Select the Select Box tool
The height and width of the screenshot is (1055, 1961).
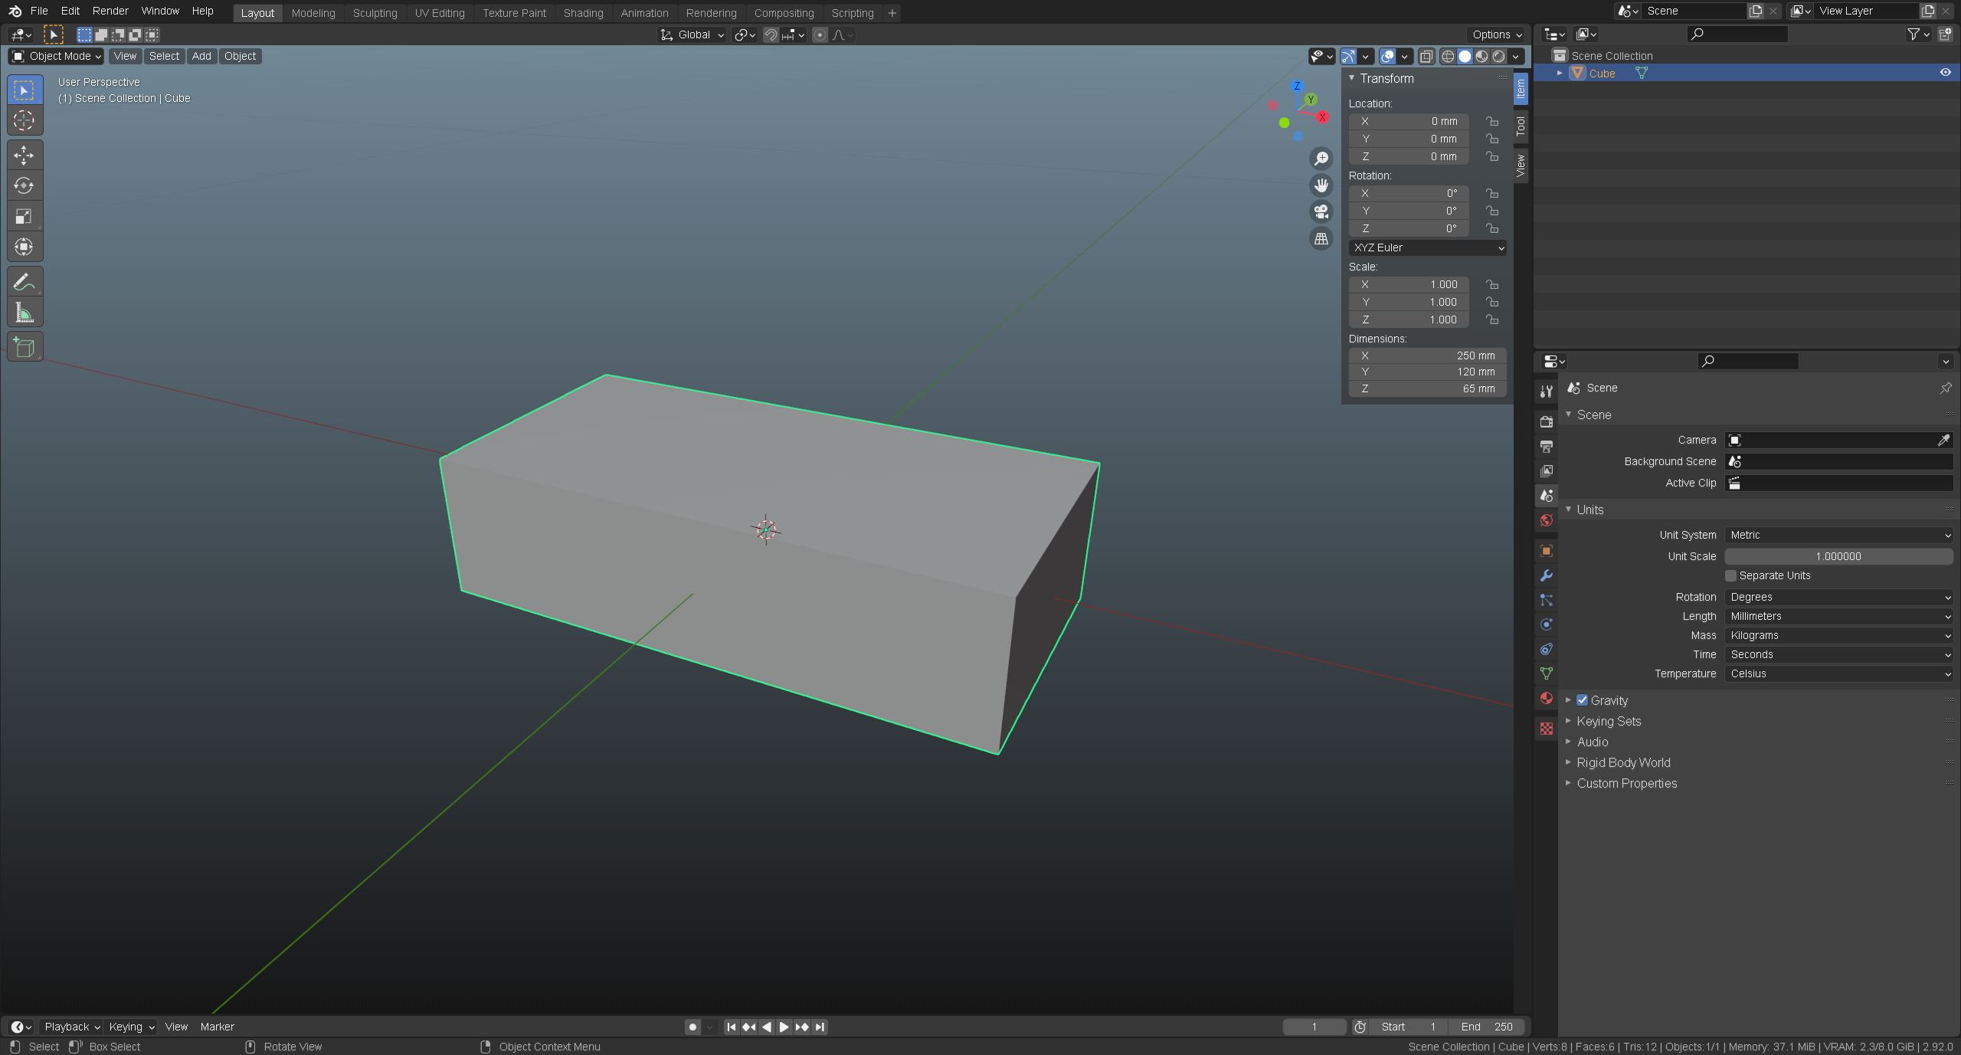(25, 90)
